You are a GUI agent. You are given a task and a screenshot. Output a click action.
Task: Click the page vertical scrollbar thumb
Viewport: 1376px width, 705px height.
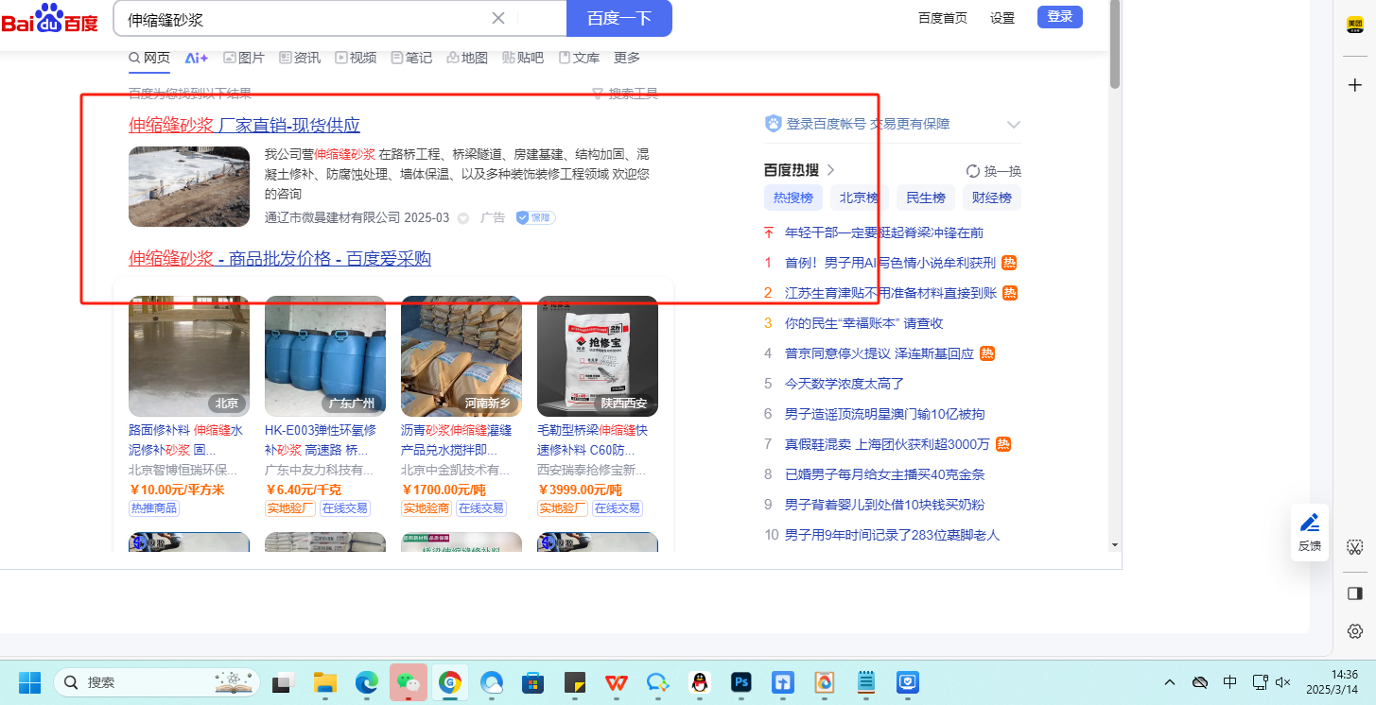1115,47
